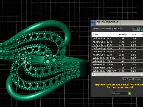Screen dimensions: 143x107
Task: Select the White Gold:14KX1 row
Action: coord(117,68)
